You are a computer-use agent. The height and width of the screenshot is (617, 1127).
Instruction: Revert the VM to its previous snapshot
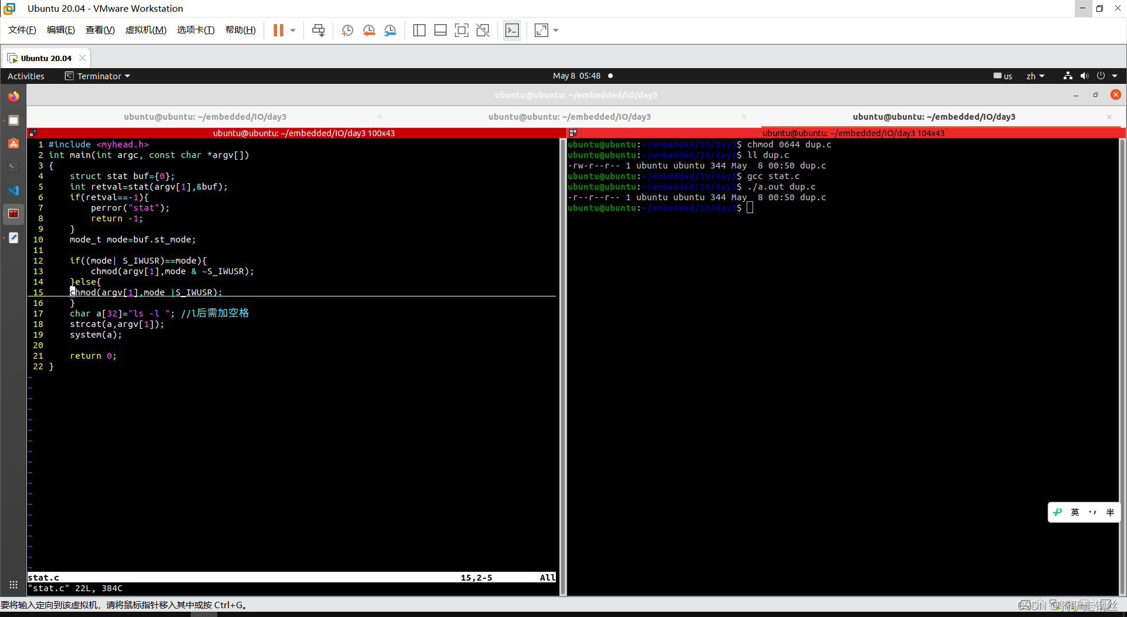369,31
